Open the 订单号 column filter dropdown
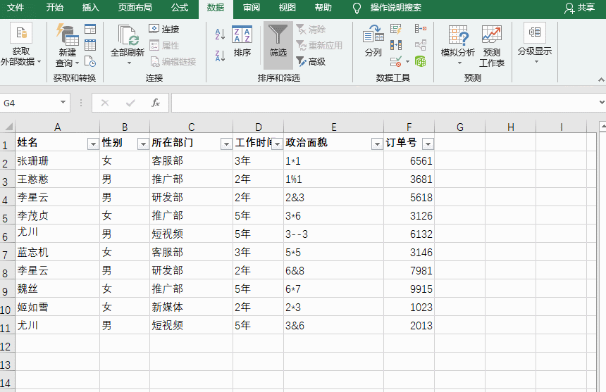The width and height of the screenshot is (606, 392). click(428, 144)
